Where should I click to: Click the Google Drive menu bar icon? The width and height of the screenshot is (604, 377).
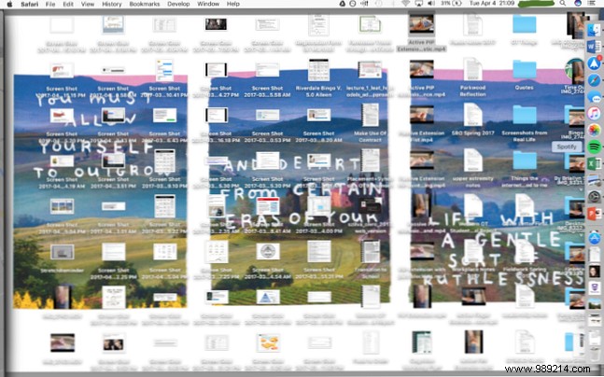click(342, 4)
